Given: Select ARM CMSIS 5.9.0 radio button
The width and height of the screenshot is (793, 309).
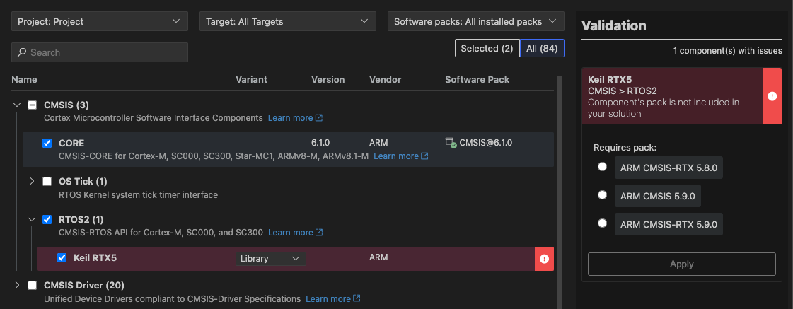Looking at the screenshot, I should pos(602,194).
